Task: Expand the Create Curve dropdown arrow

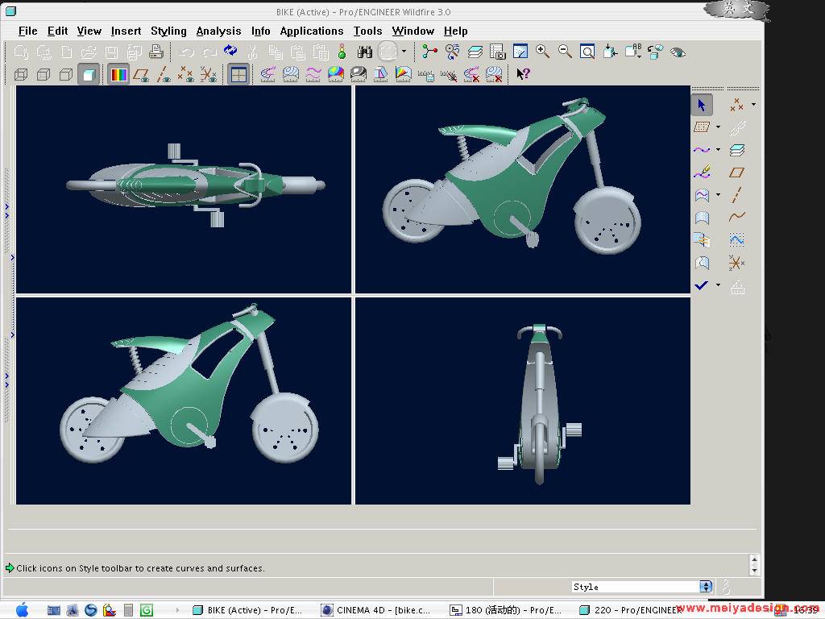Action: click(718, 149)
